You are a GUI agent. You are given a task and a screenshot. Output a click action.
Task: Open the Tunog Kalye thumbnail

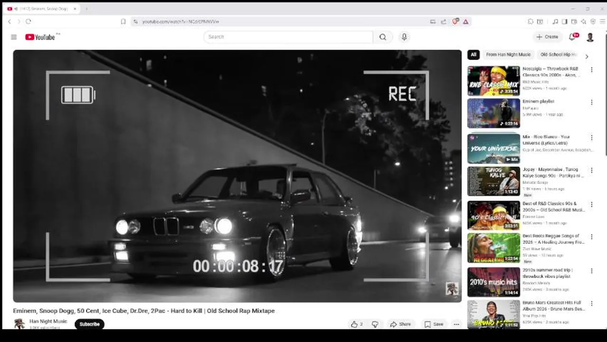coord(493,181)
